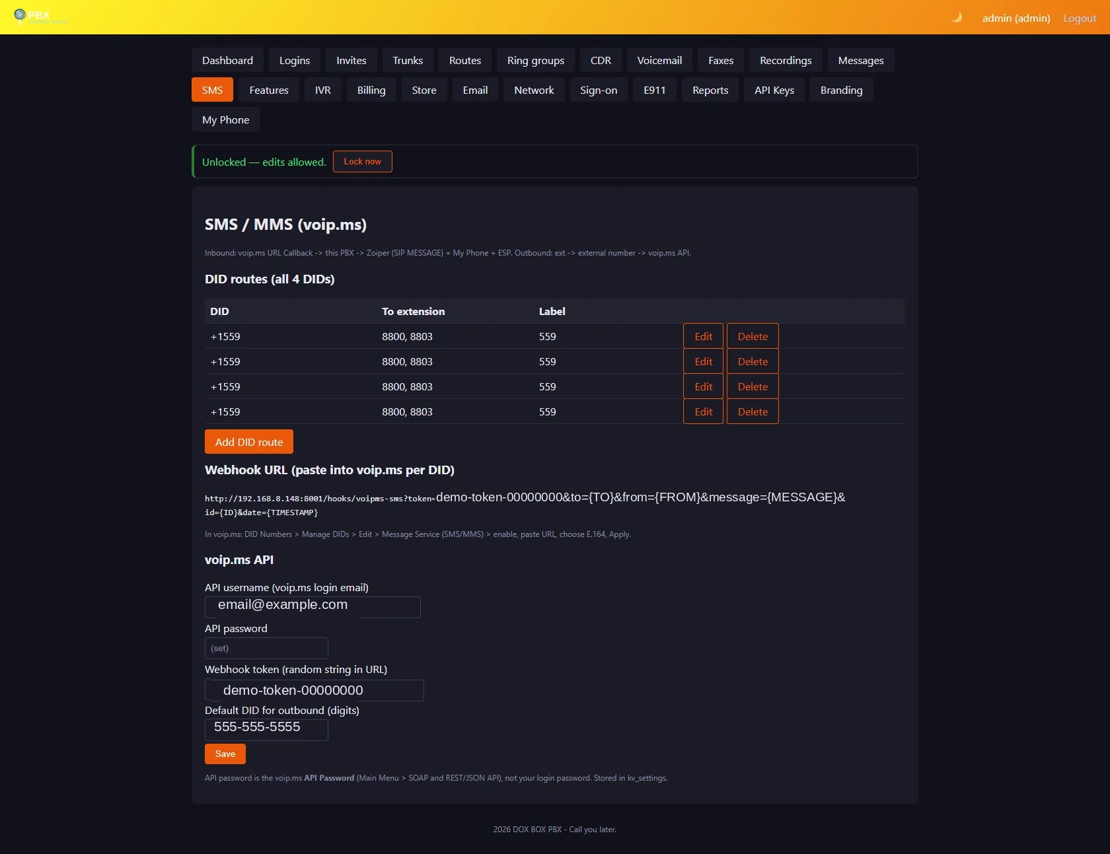Screen dimensions: 1110x854
Task: Click the Logout link
Action: [x=1080, y=18]
